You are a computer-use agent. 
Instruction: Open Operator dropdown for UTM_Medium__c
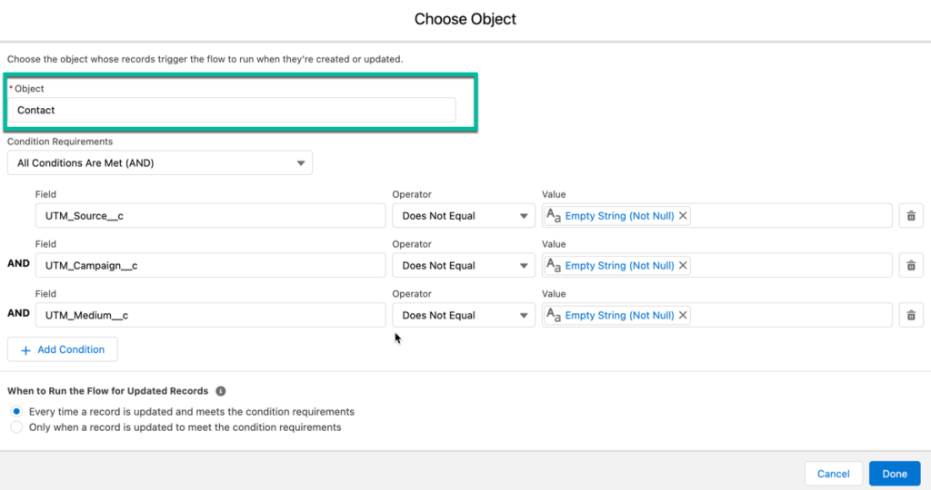pos(463,315)
